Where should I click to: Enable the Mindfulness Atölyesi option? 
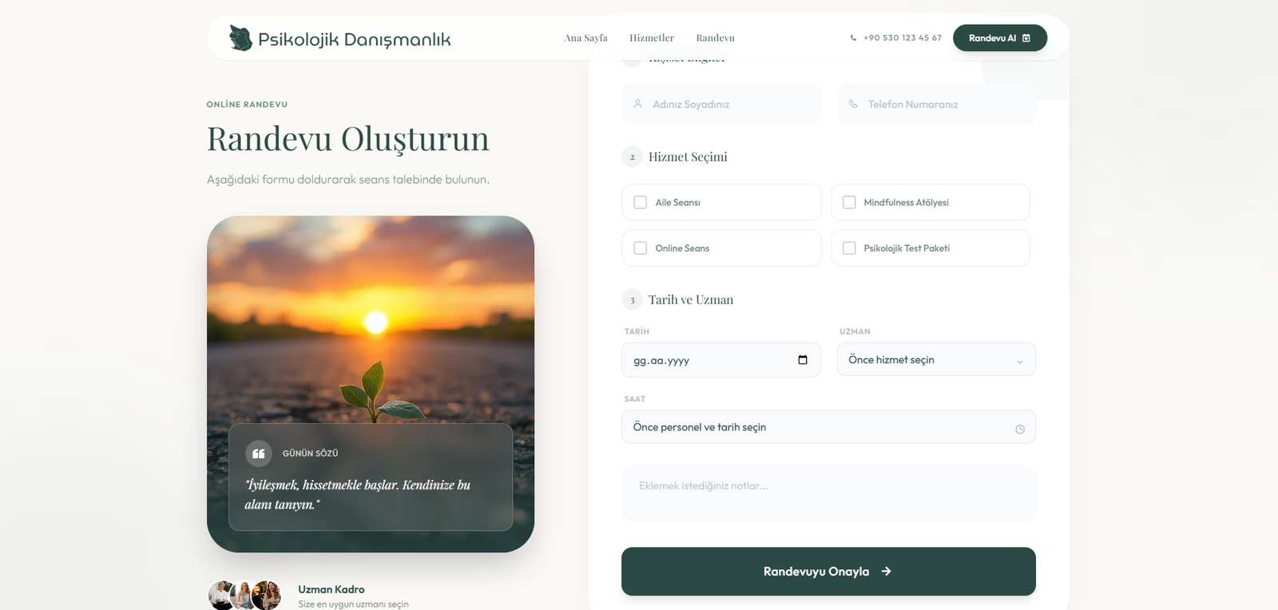tap(849, 203)
